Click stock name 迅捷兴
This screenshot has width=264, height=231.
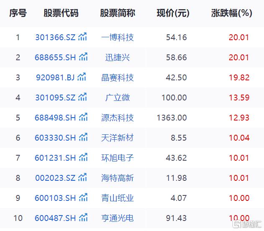coord(118,57)
